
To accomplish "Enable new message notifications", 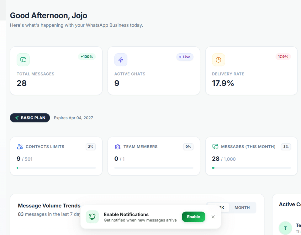I will click(x=193, y=217).
